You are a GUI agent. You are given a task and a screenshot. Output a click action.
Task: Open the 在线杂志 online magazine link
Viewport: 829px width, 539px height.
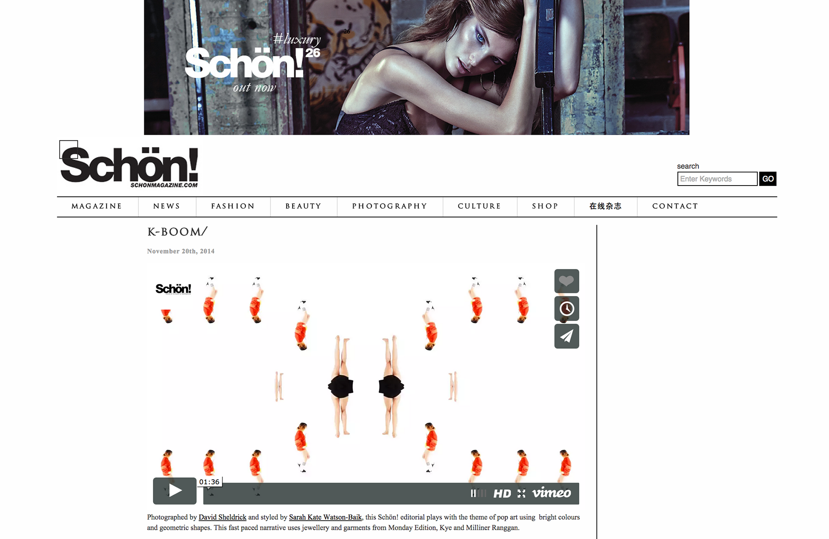click(x=605, y=206)
